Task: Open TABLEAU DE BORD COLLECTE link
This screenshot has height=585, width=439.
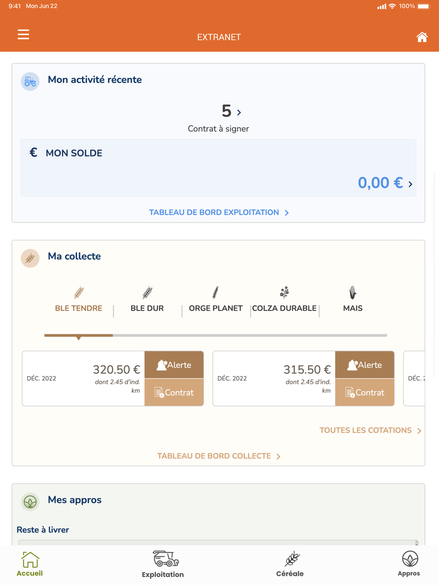Action: 219,457
